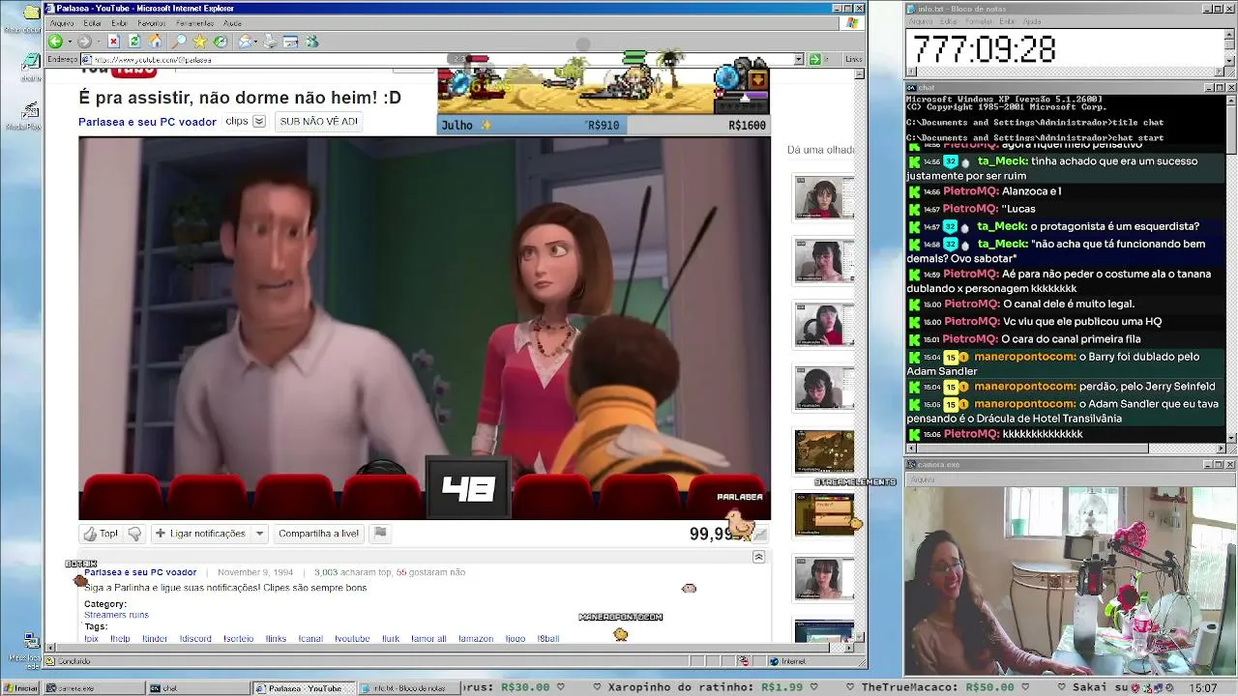Expand the Back button history arrow

(68, 42)
